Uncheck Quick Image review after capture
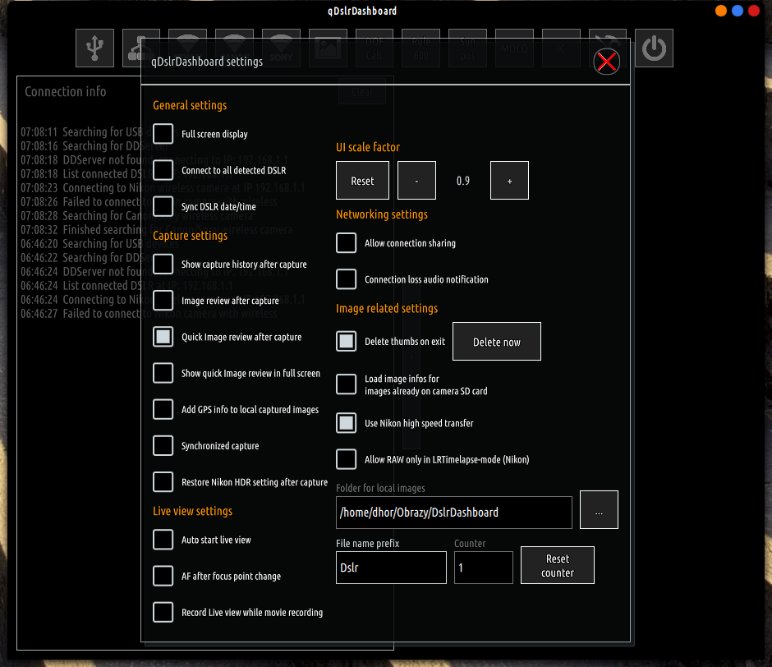Screen dimensions: 772x667 pos(163,337)
